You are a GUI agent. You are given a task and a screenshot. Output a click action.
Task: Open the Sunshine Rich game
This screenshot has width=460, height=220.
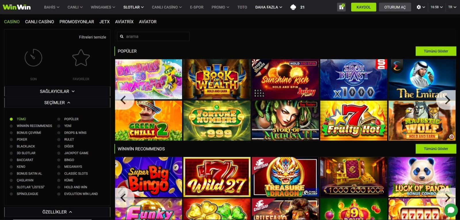285,79
